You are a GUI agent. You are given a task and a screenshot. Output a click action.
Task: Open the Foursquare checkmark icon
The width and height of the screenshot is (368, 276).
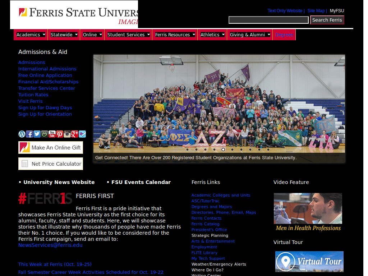click(x=82, y=134)
